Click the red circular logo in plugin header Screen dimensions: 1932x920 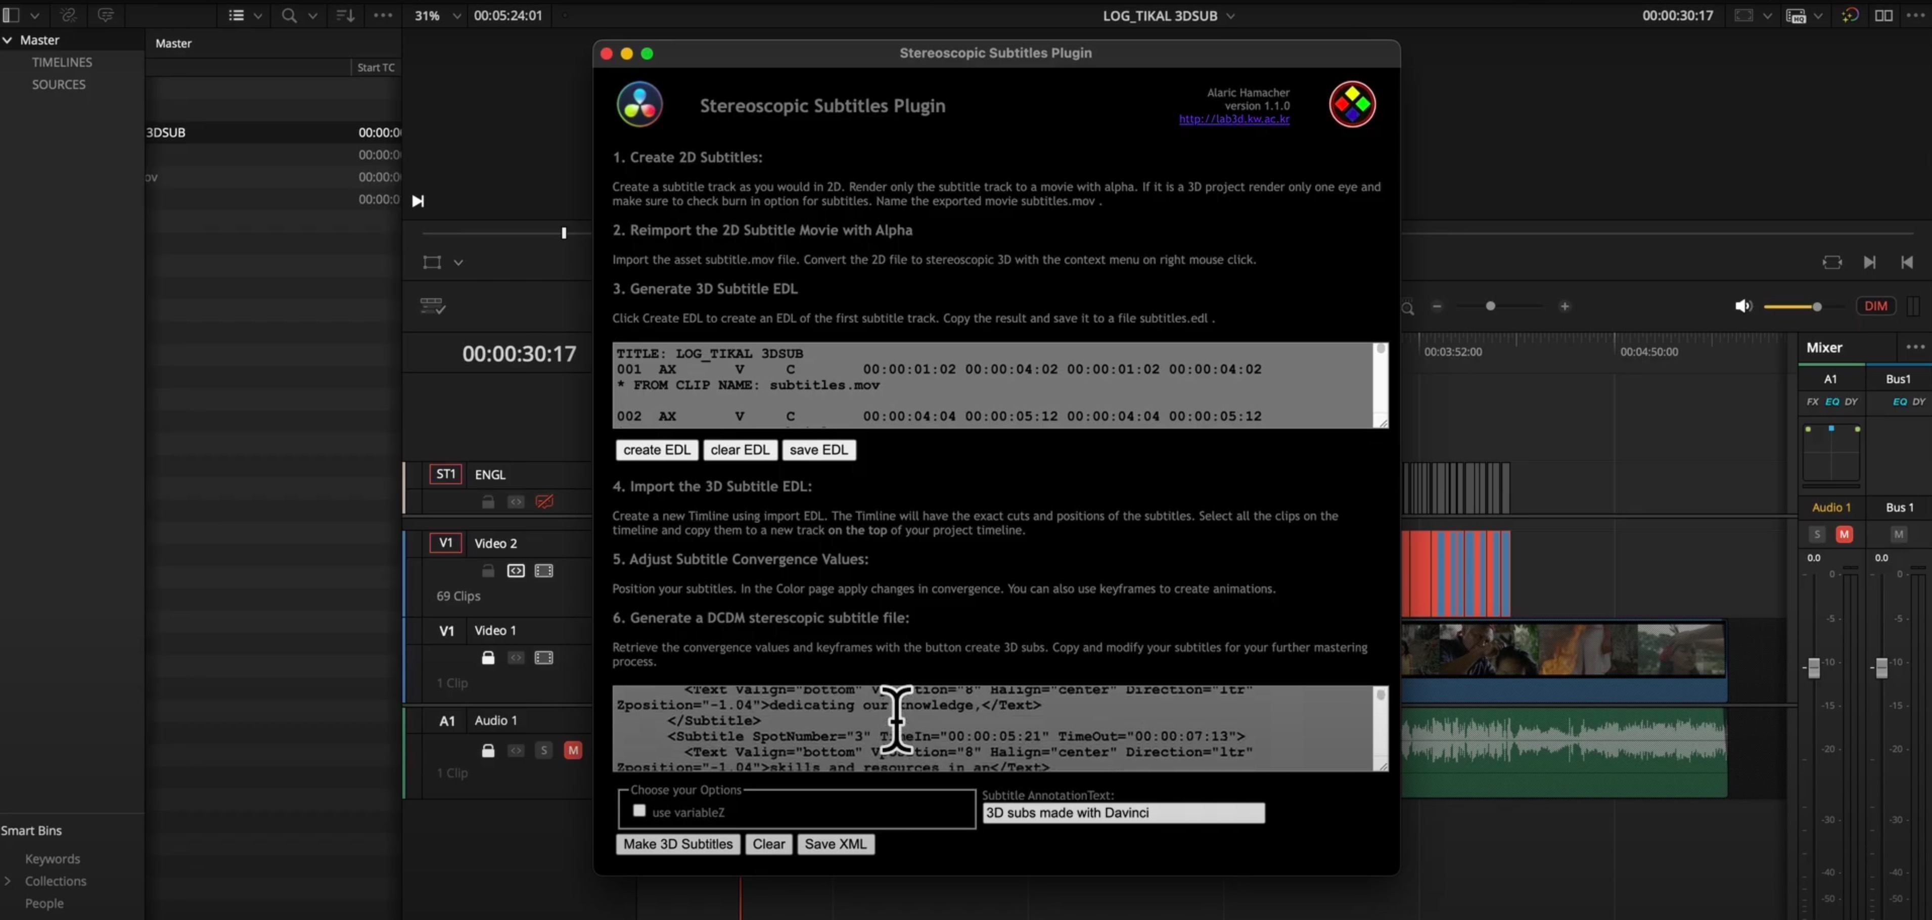click(1352, 104)
